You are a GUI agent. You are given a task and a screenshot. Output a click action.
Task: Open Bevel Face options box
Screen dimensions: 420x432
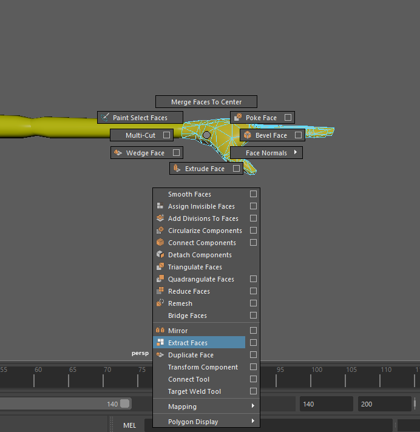click(298, 135)
